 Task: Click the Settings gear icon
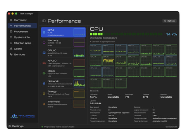pos(10,126)
